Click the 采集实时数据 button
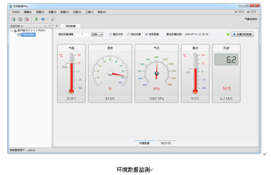This screenshot has width=271, height=175. pyautogui.click(x=243, y=34)
